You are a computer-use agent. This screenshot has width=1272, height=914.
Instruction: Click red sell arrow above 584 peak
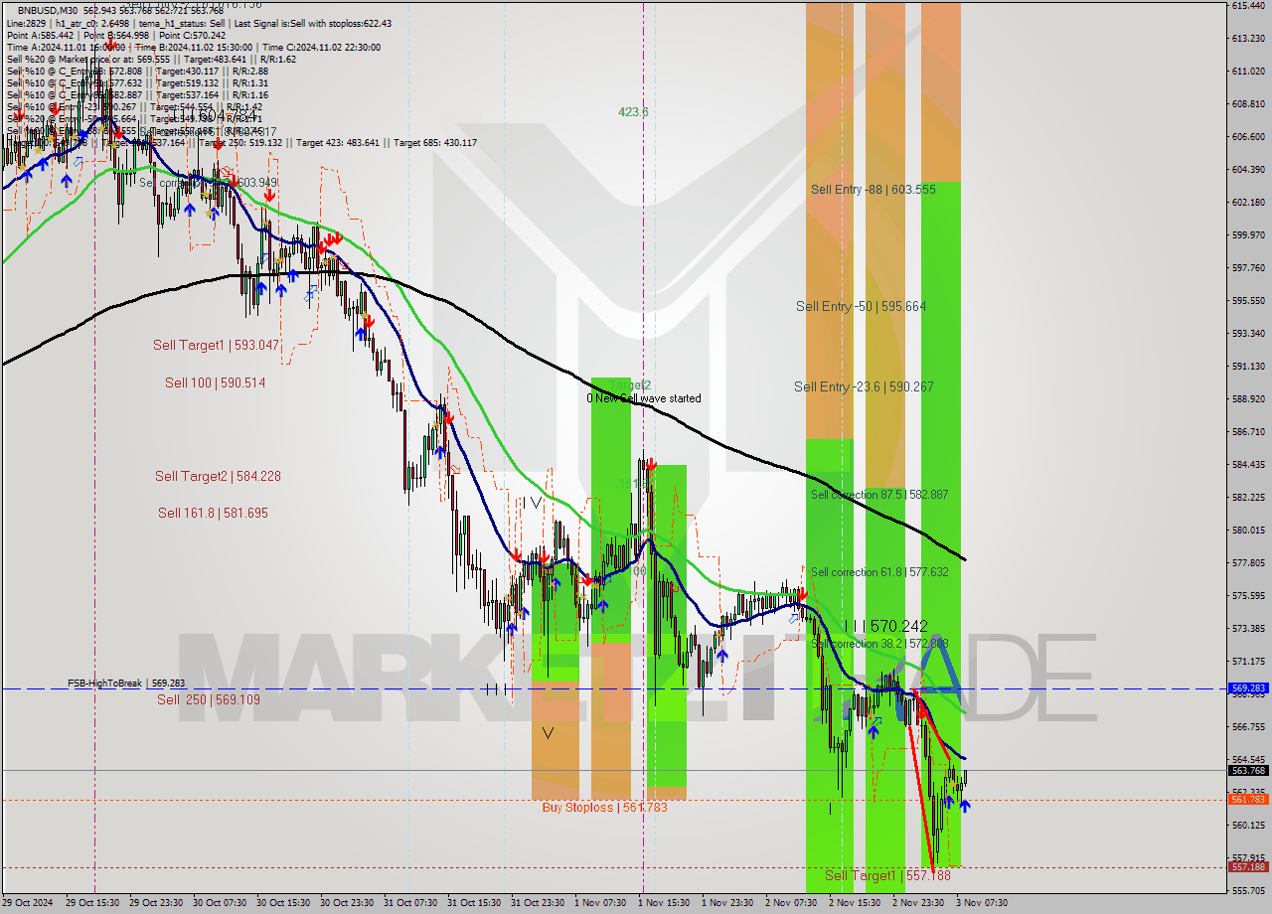[650, 464]
